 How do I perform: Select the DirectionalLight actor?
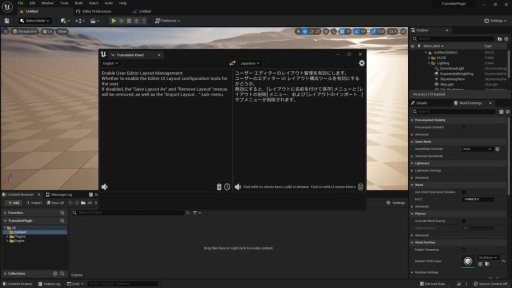pyautogui.click(x=452, y=68)
